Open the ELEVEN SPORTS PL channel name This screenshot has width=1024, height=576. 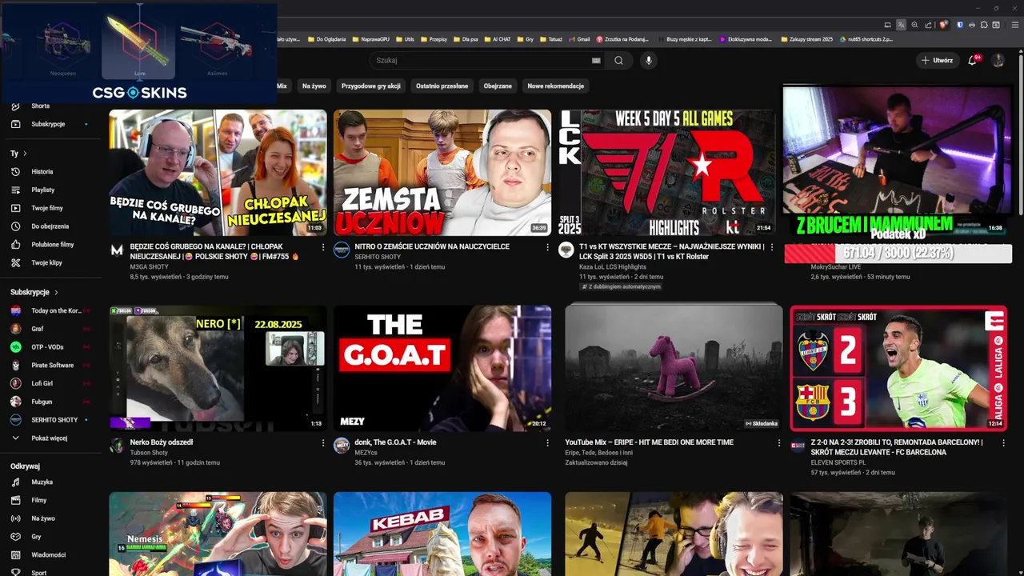pyautogui.click(x=838, y=462)
